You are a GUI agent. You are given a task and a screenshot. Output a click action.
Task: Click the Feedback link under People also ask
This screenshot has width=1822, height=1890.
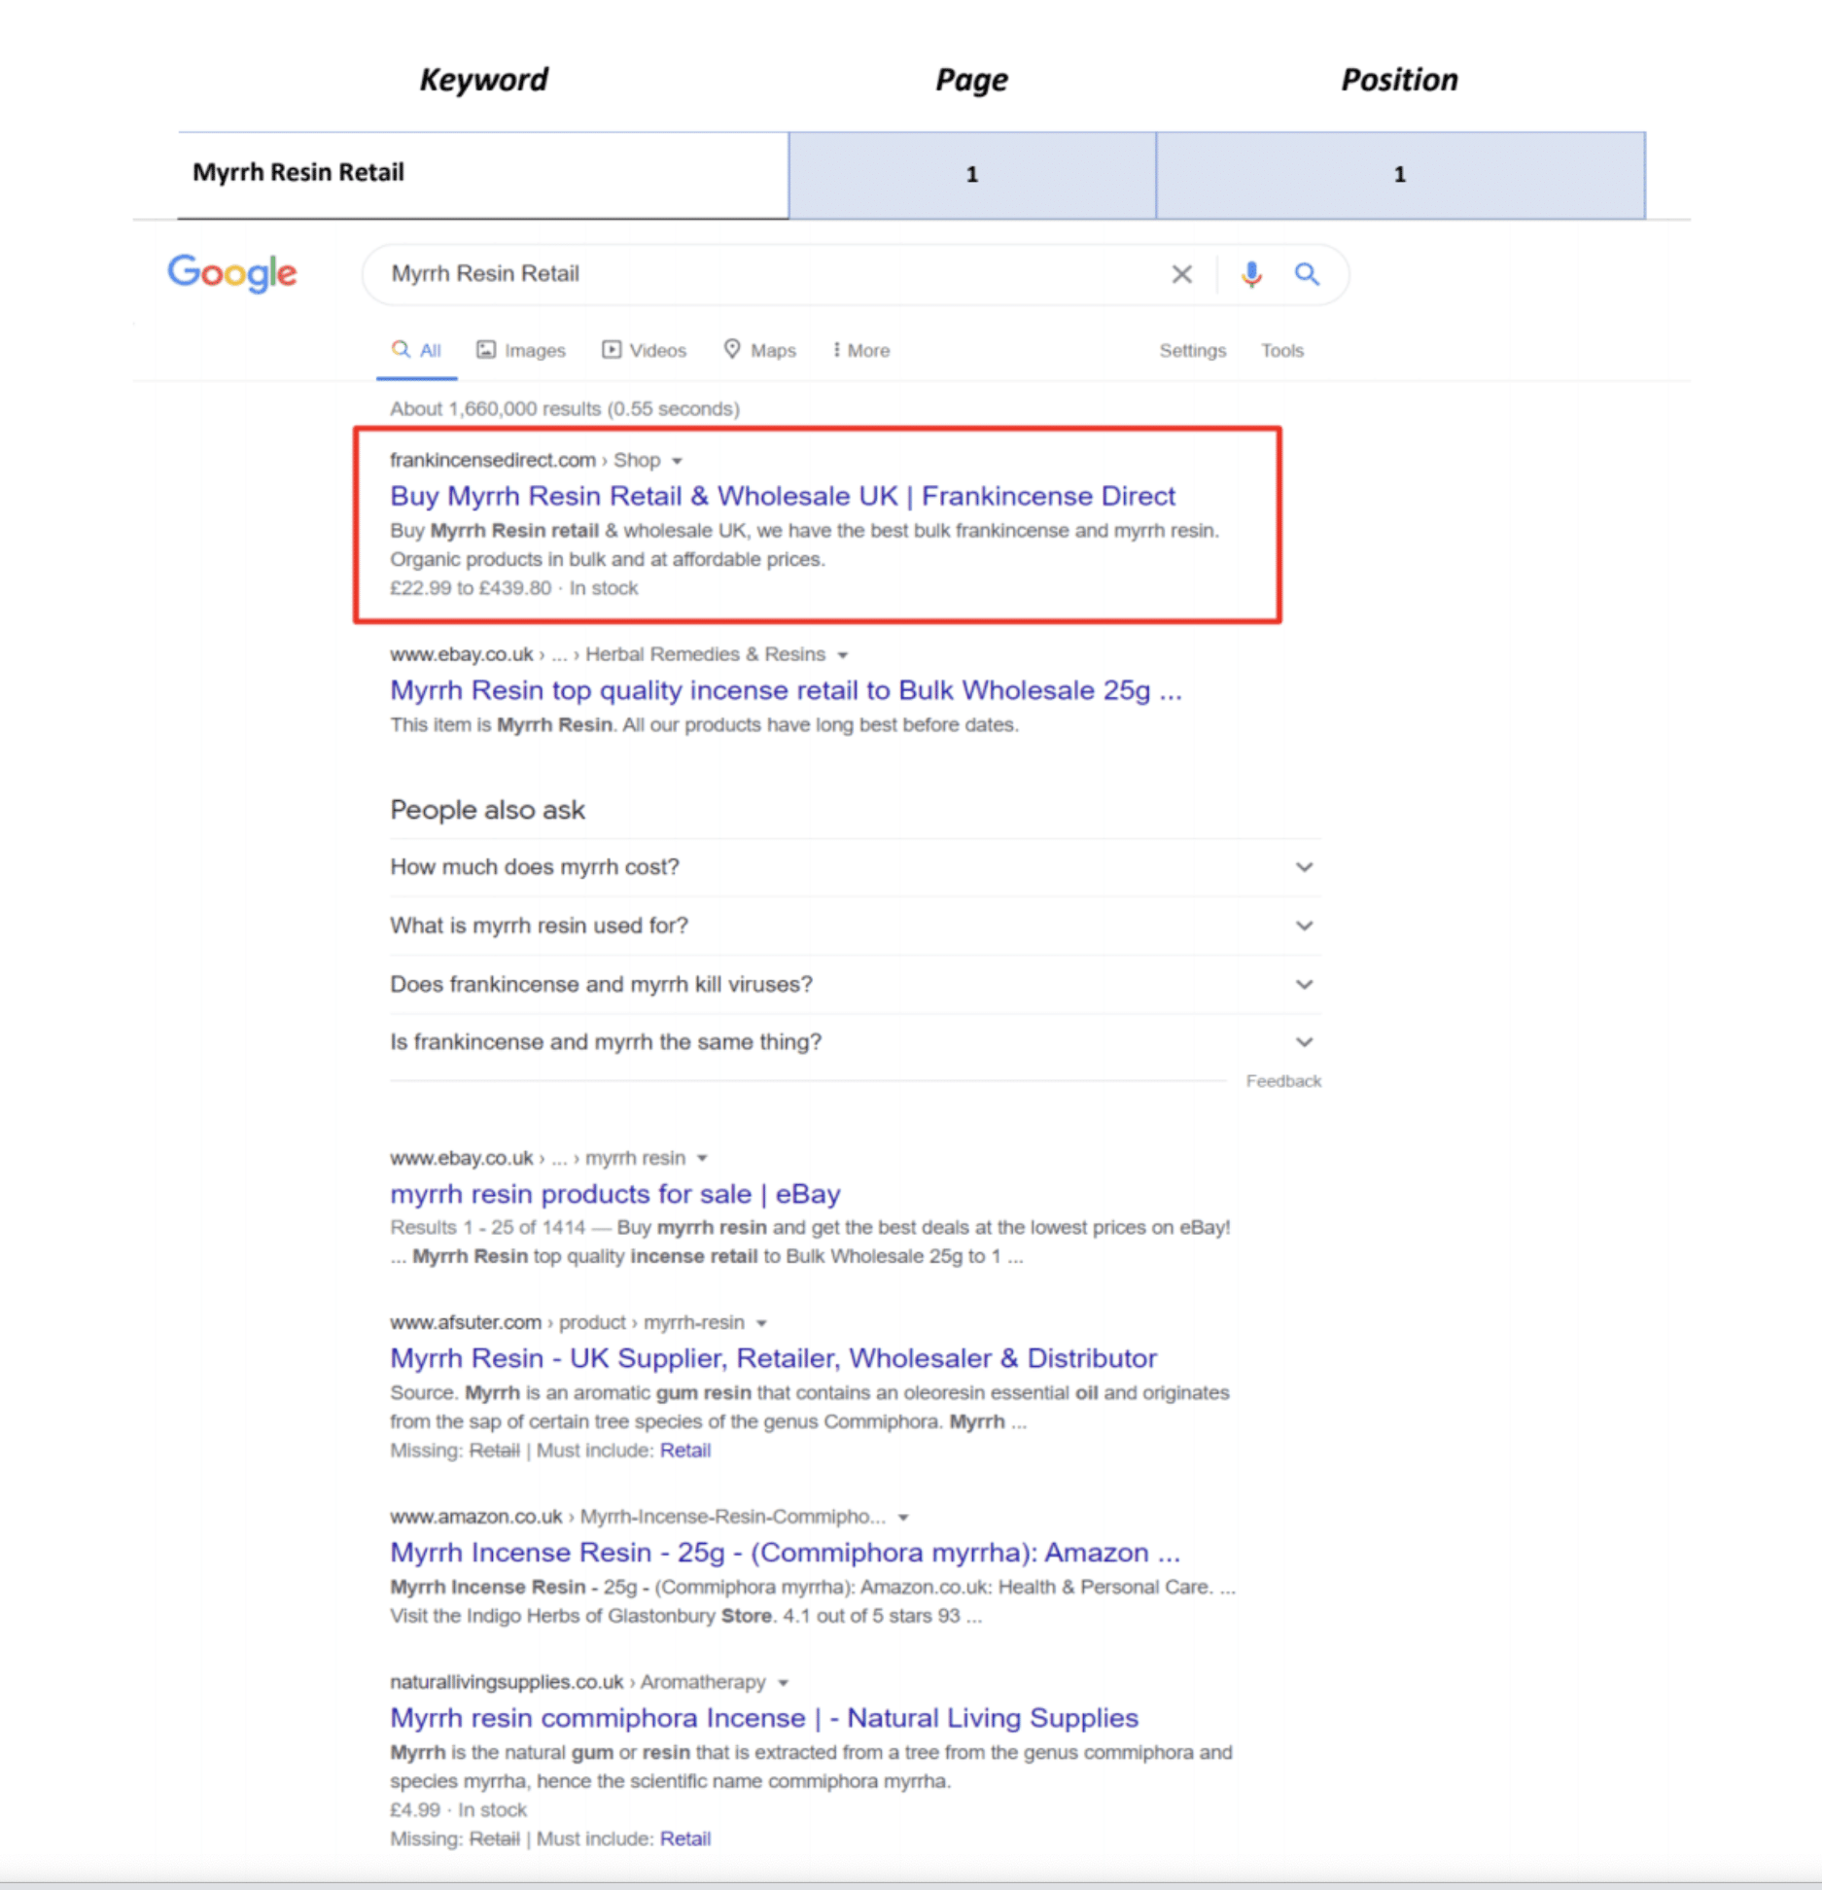click(x=1283, y=1081)
